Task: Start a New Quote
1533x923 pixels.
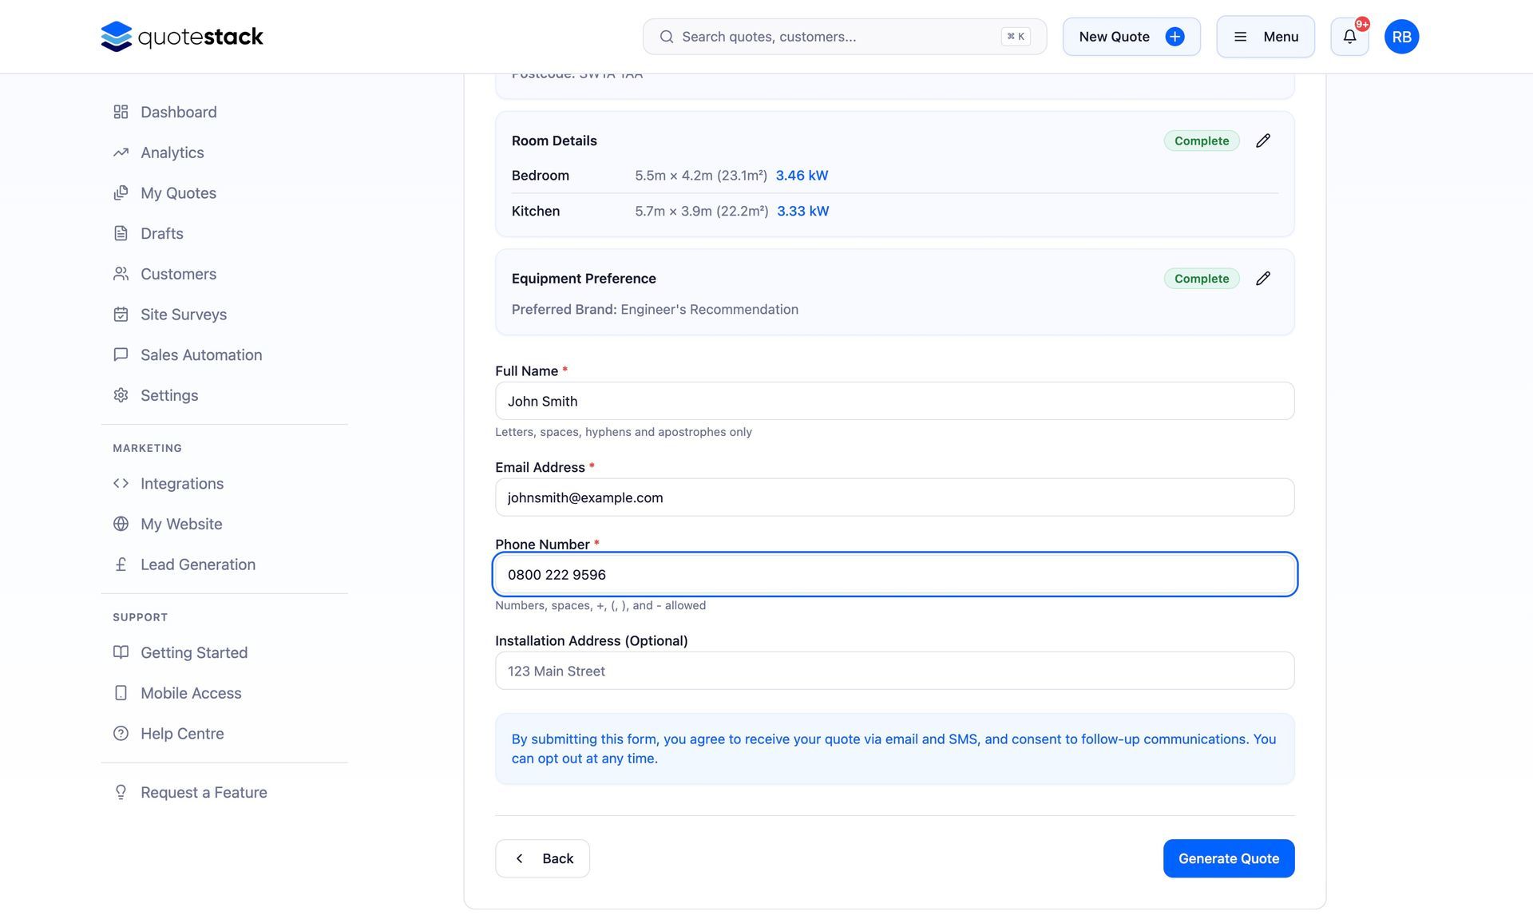Action: pyautogui.click(x=1131, y=37)
